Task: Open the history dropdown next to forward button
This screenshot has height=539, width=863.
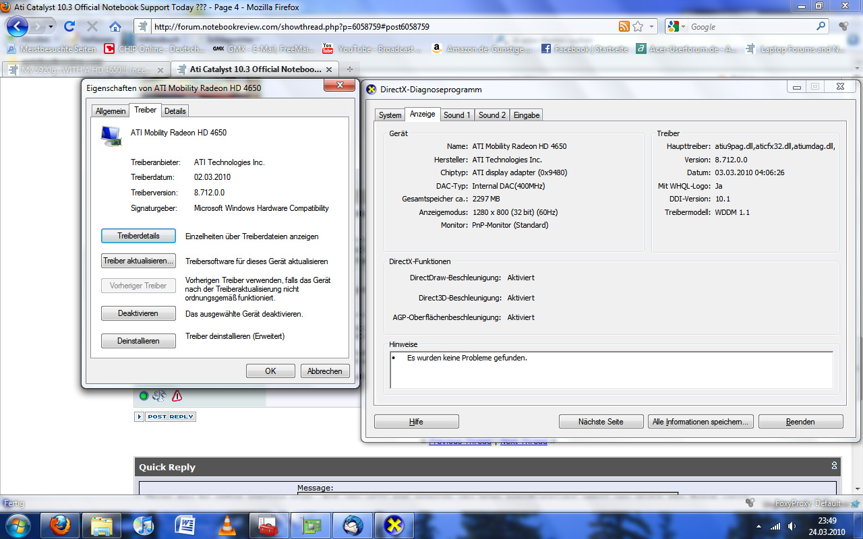Action: click(x=51, y=27)
